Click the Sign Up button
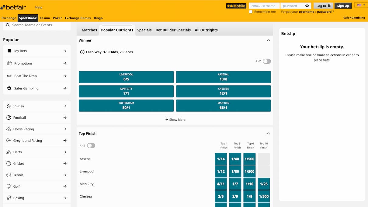 [x=343, y=6]
